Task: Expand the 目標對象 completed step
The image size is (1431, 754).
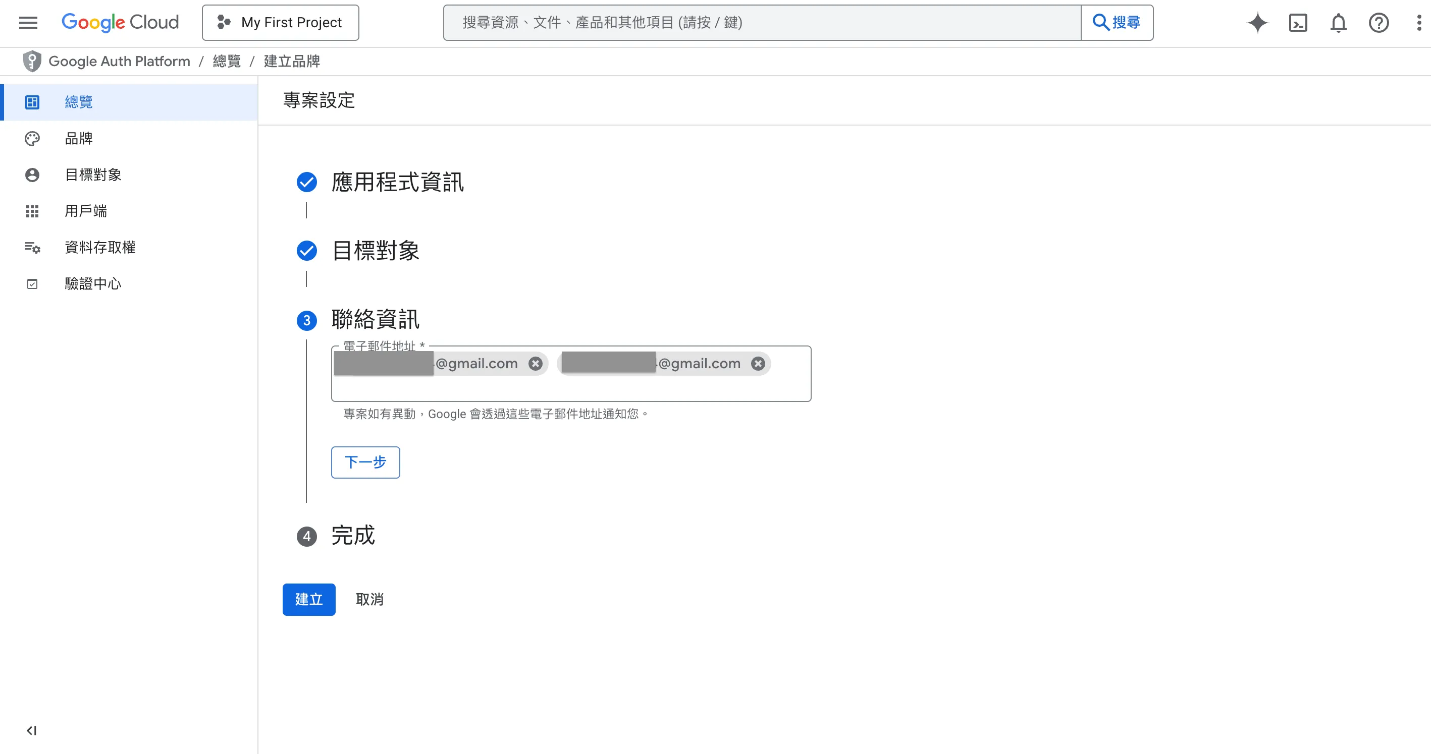Action: pos(375,250)
